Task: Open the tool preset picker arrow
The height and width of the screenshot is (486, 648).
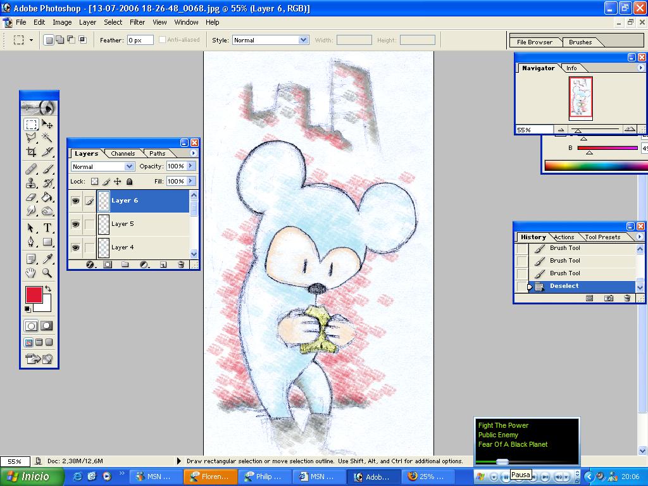Action: click(x=31, y=40)
